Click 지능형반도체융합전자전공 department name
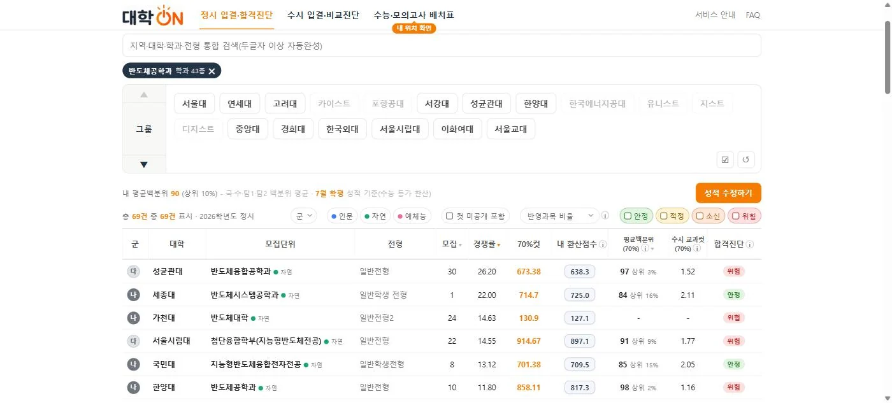The height and width of the screenshot is (403, 892). click(x=255, y=364)
